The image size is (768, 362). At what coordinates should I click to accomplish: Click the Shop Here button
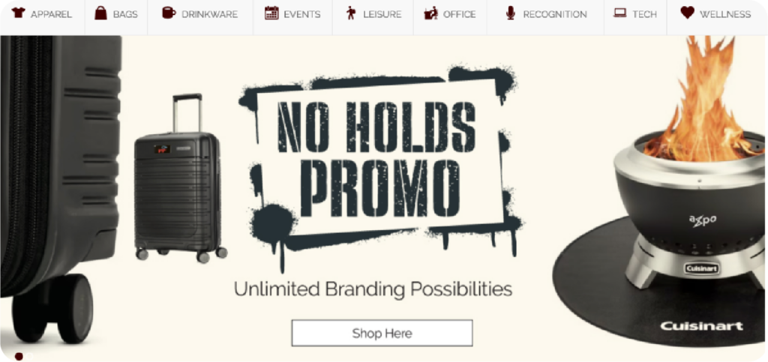(x=382, y=333)
